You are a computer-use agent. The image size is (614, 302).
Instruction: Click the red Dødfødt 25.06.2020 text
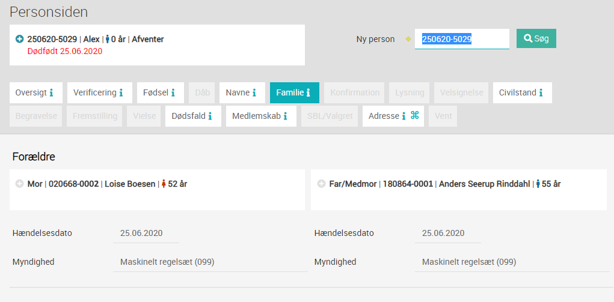coord(65,51)
